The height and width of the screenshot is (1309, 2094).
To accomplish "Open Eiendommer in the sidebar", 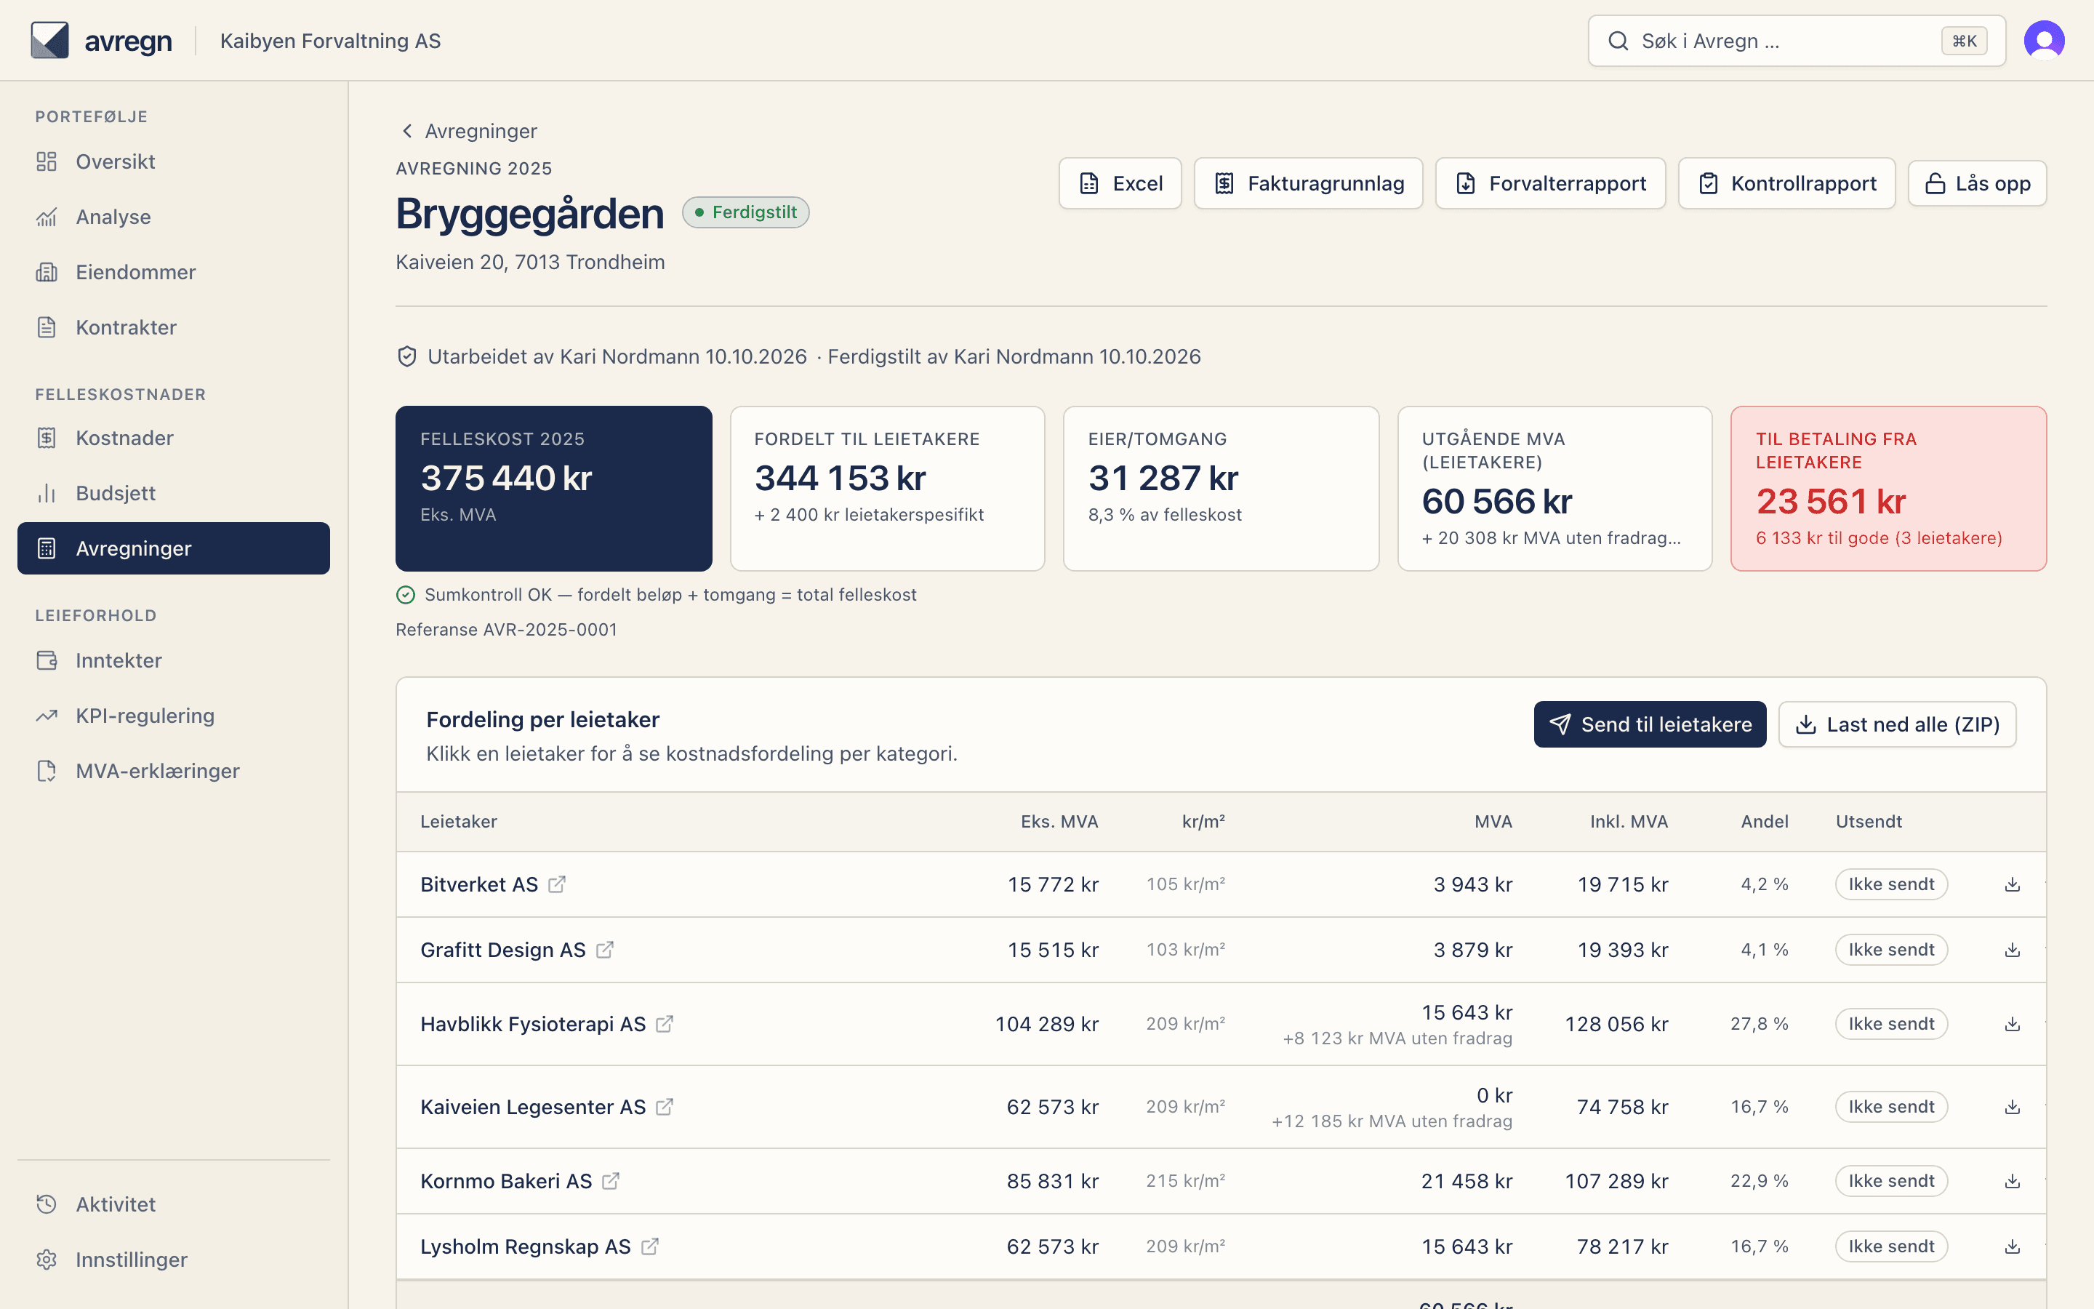I will (x=173, y=273).
